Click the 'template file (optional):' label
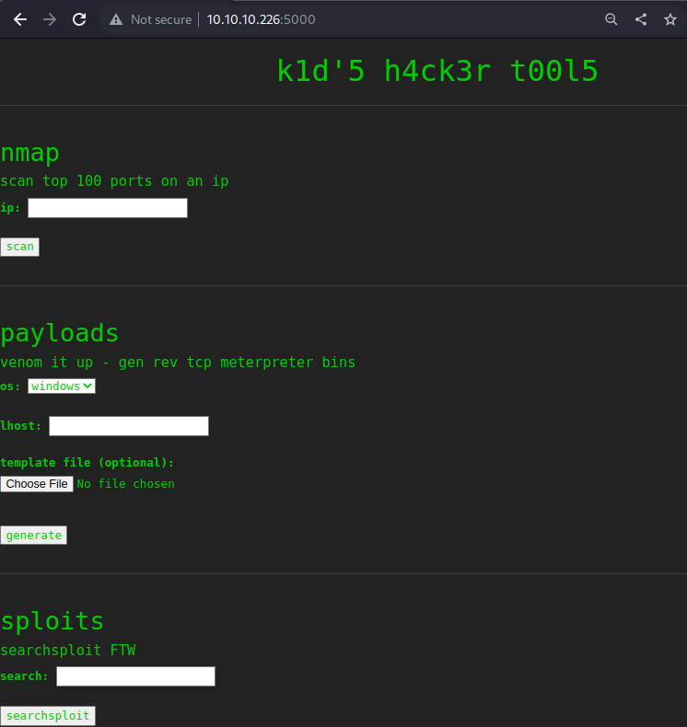687x727 pixels. tap(87, 463)
